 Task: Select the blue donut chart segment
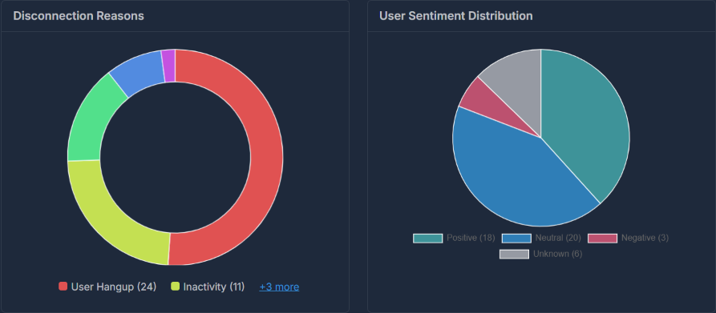pos(140,71)
